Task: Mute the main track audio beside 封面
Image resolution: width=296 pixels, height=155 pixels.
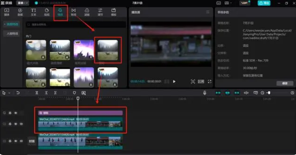Action: point(21,141)
